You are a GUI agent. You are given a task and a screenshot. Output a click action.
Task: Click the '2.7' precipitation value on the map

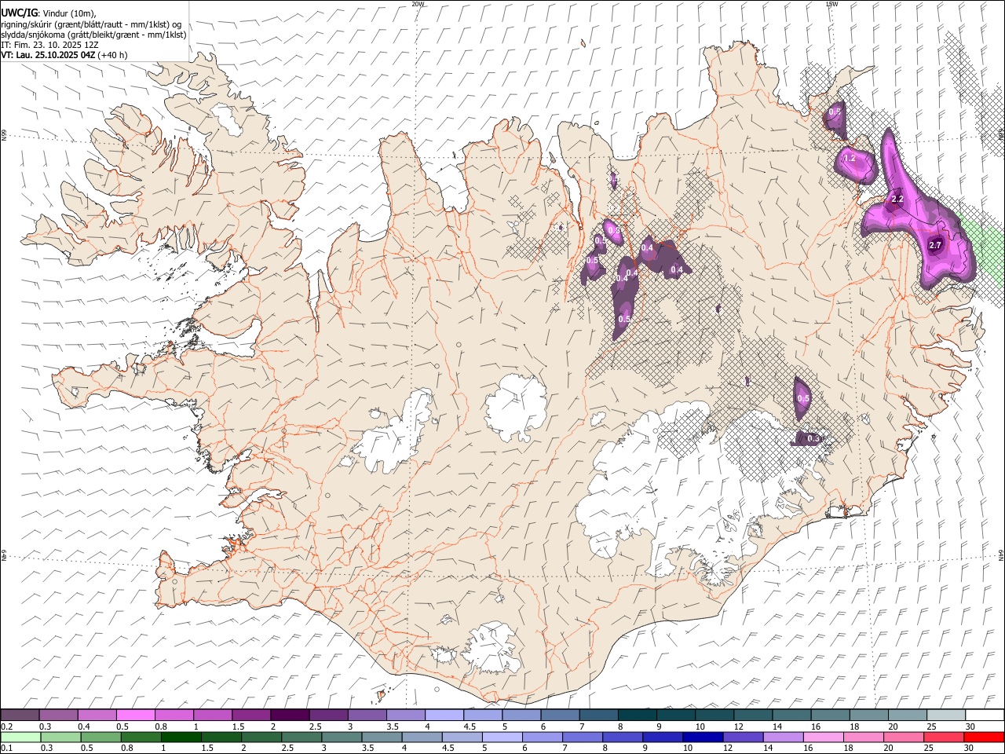(x=935, y=246)
